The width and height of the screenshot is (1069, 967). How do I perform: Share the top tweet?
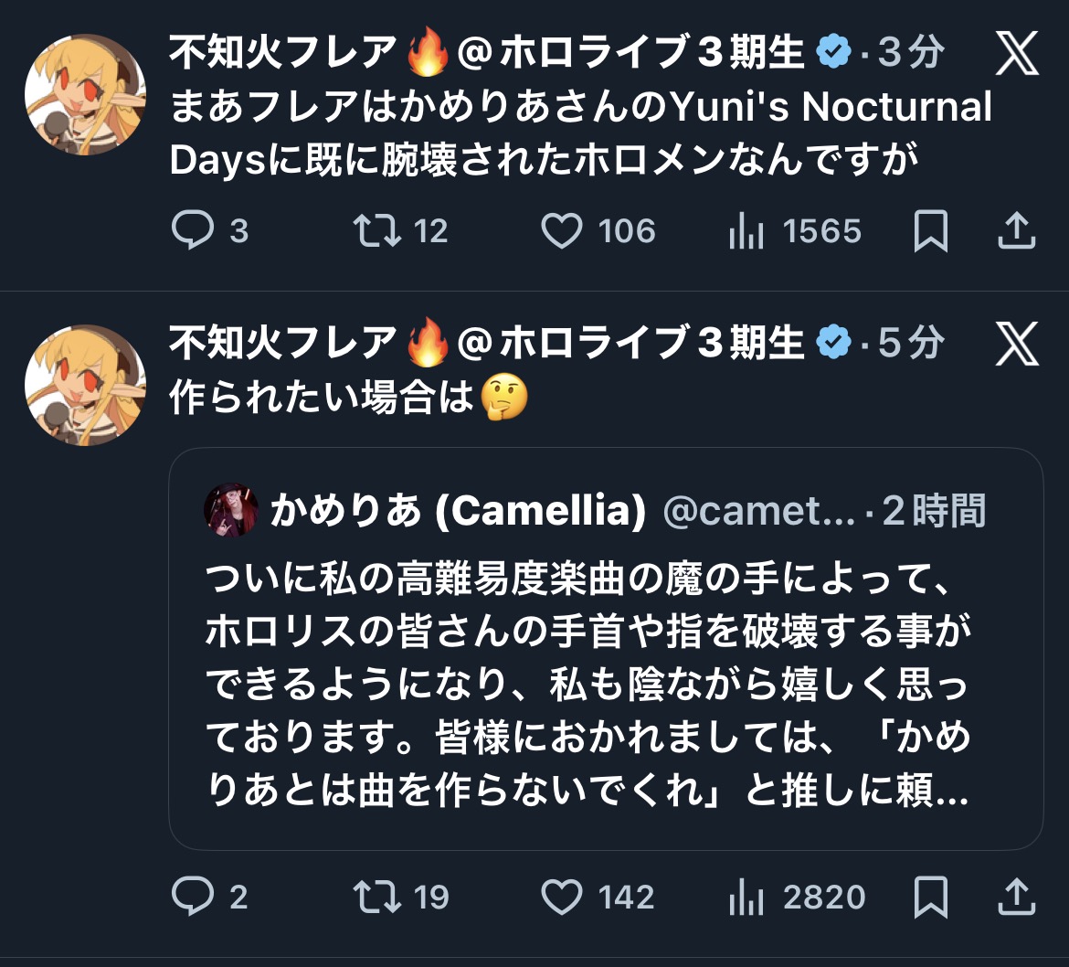[x=1015, y=231]
